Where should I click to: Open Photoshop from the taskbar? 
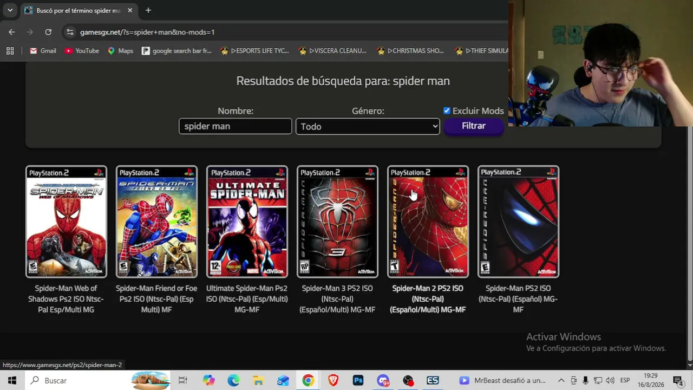pyautogui.click(x=358, y=380)
